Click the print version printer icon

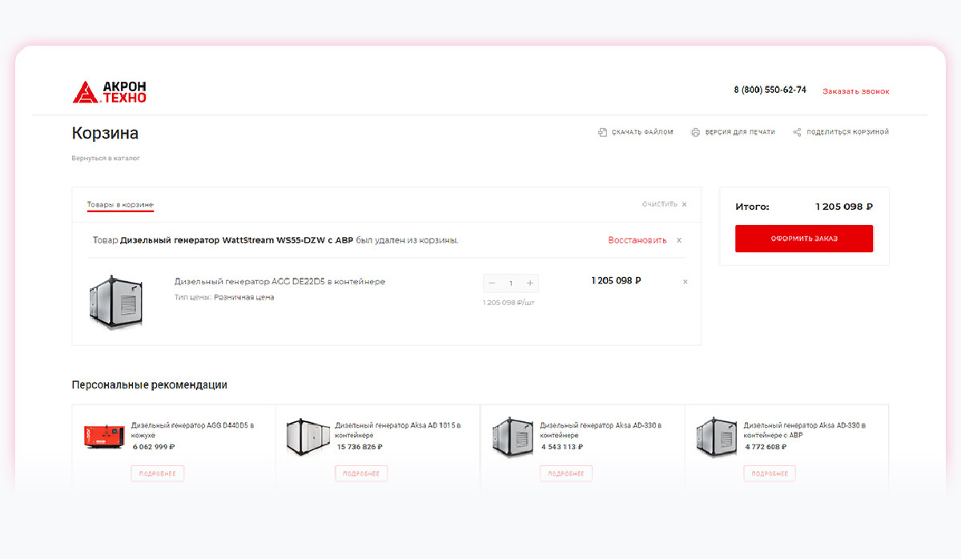coord(696,132)
